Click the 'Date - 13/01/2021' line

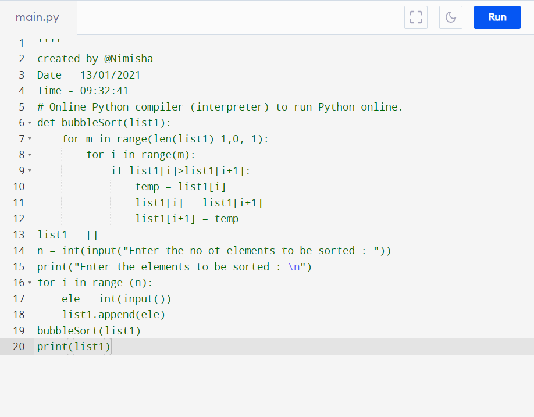tap(89, 75)
